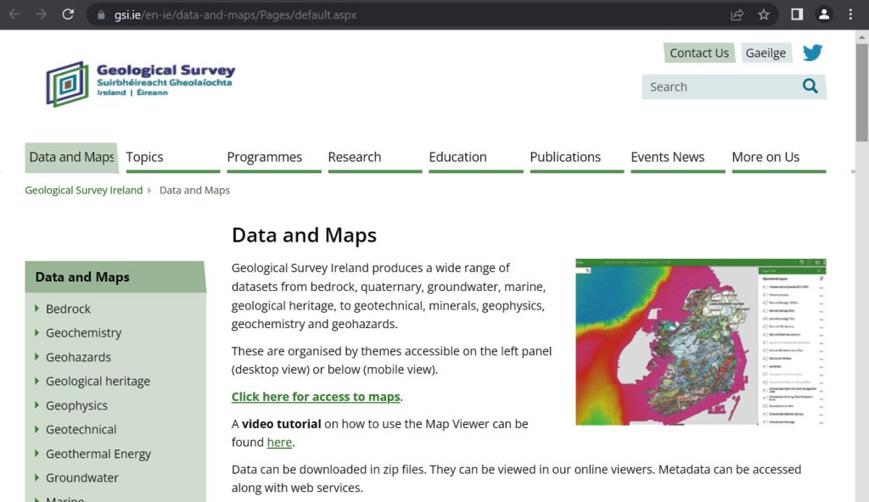Click the search magnifier icon
Image resolution: width=869 pixels, height=502 pixels.
coord(810,86)
